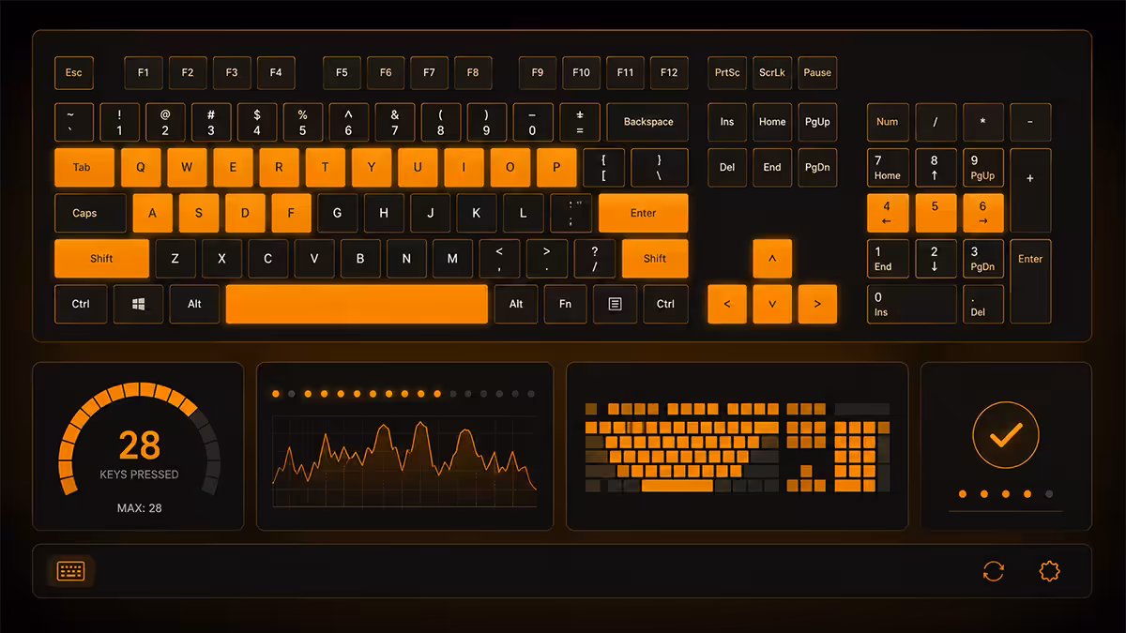This screenshot has height=633, width=1126.
Task: Click the left Alt key
Action: pos(194,304)
